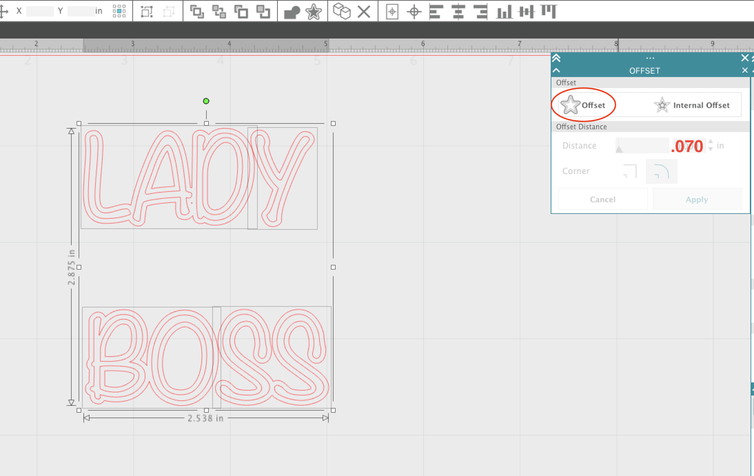Select the Space Horizontally distribute icon
The height and width of the screenshot is (476, 754).
[527, 12]
